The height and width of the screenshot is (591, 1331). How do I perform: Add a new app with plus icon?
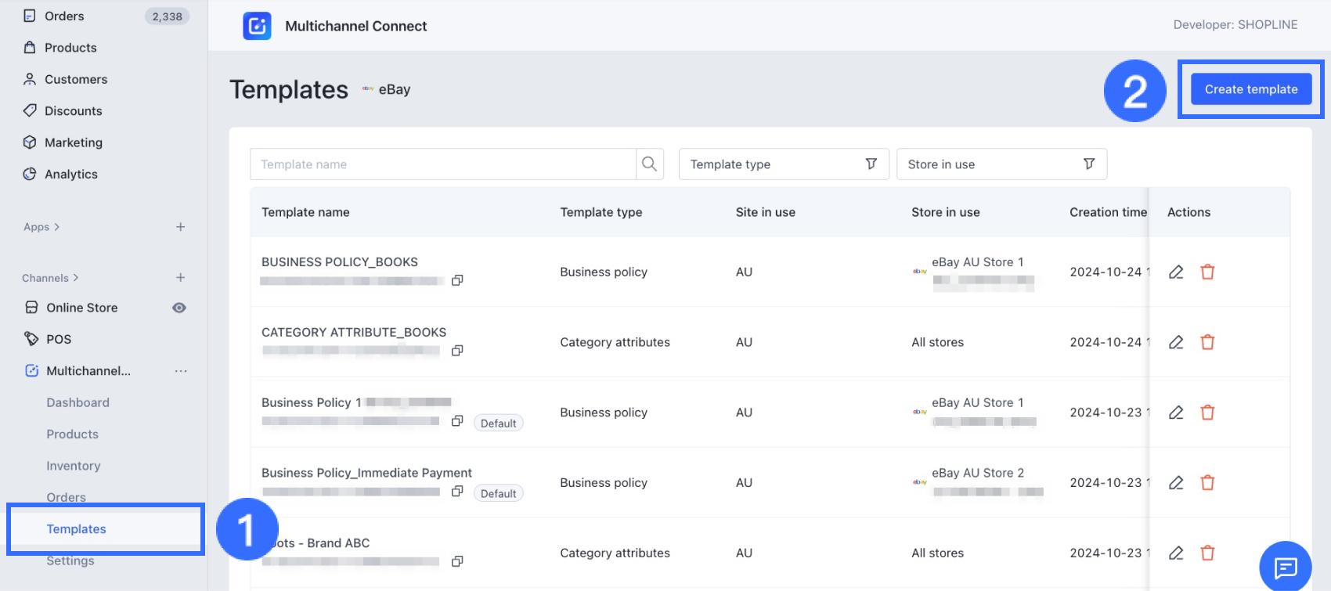181,227
